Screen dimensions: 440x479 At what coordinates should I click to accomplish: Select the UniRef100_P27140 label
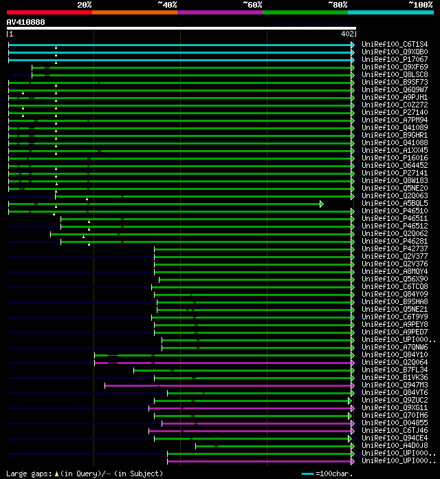pos(395,113)
